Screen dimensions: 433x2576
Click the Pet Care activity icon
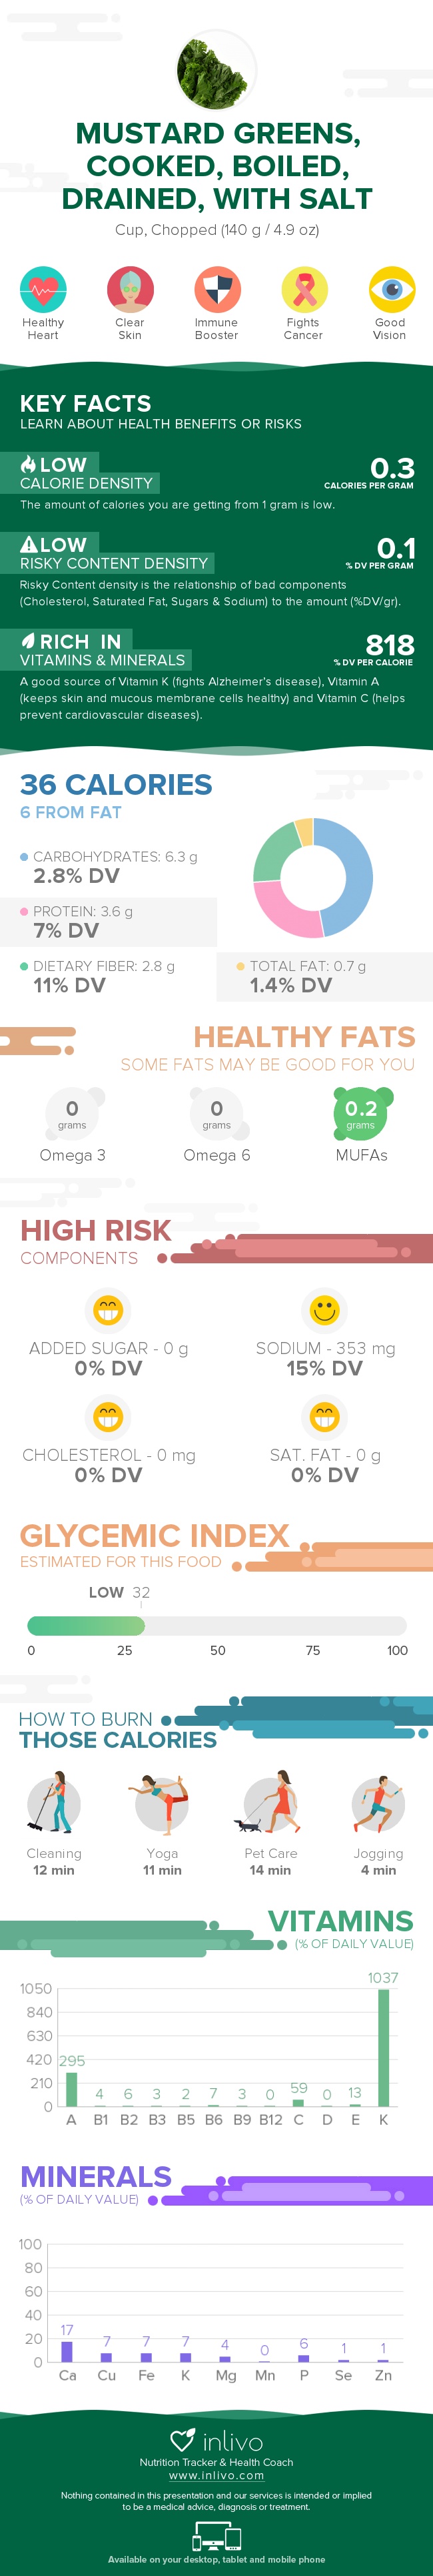click(x=269, y=1804)
